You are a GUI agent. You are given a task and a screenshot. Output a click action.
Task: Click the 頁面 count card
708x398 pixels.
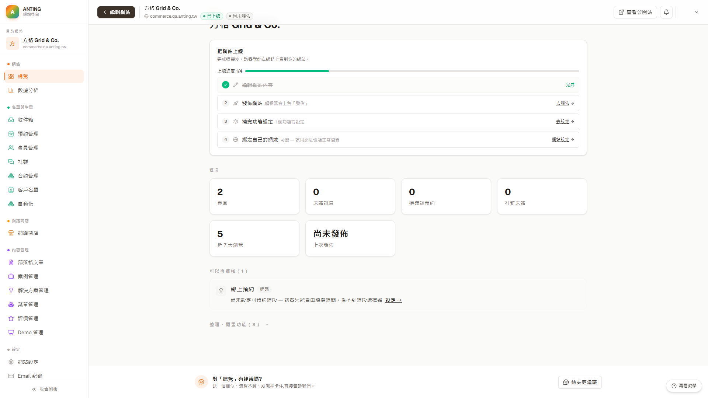pos(254,196)
